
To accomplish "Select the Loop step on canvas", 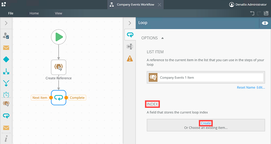I will [59, 98].
